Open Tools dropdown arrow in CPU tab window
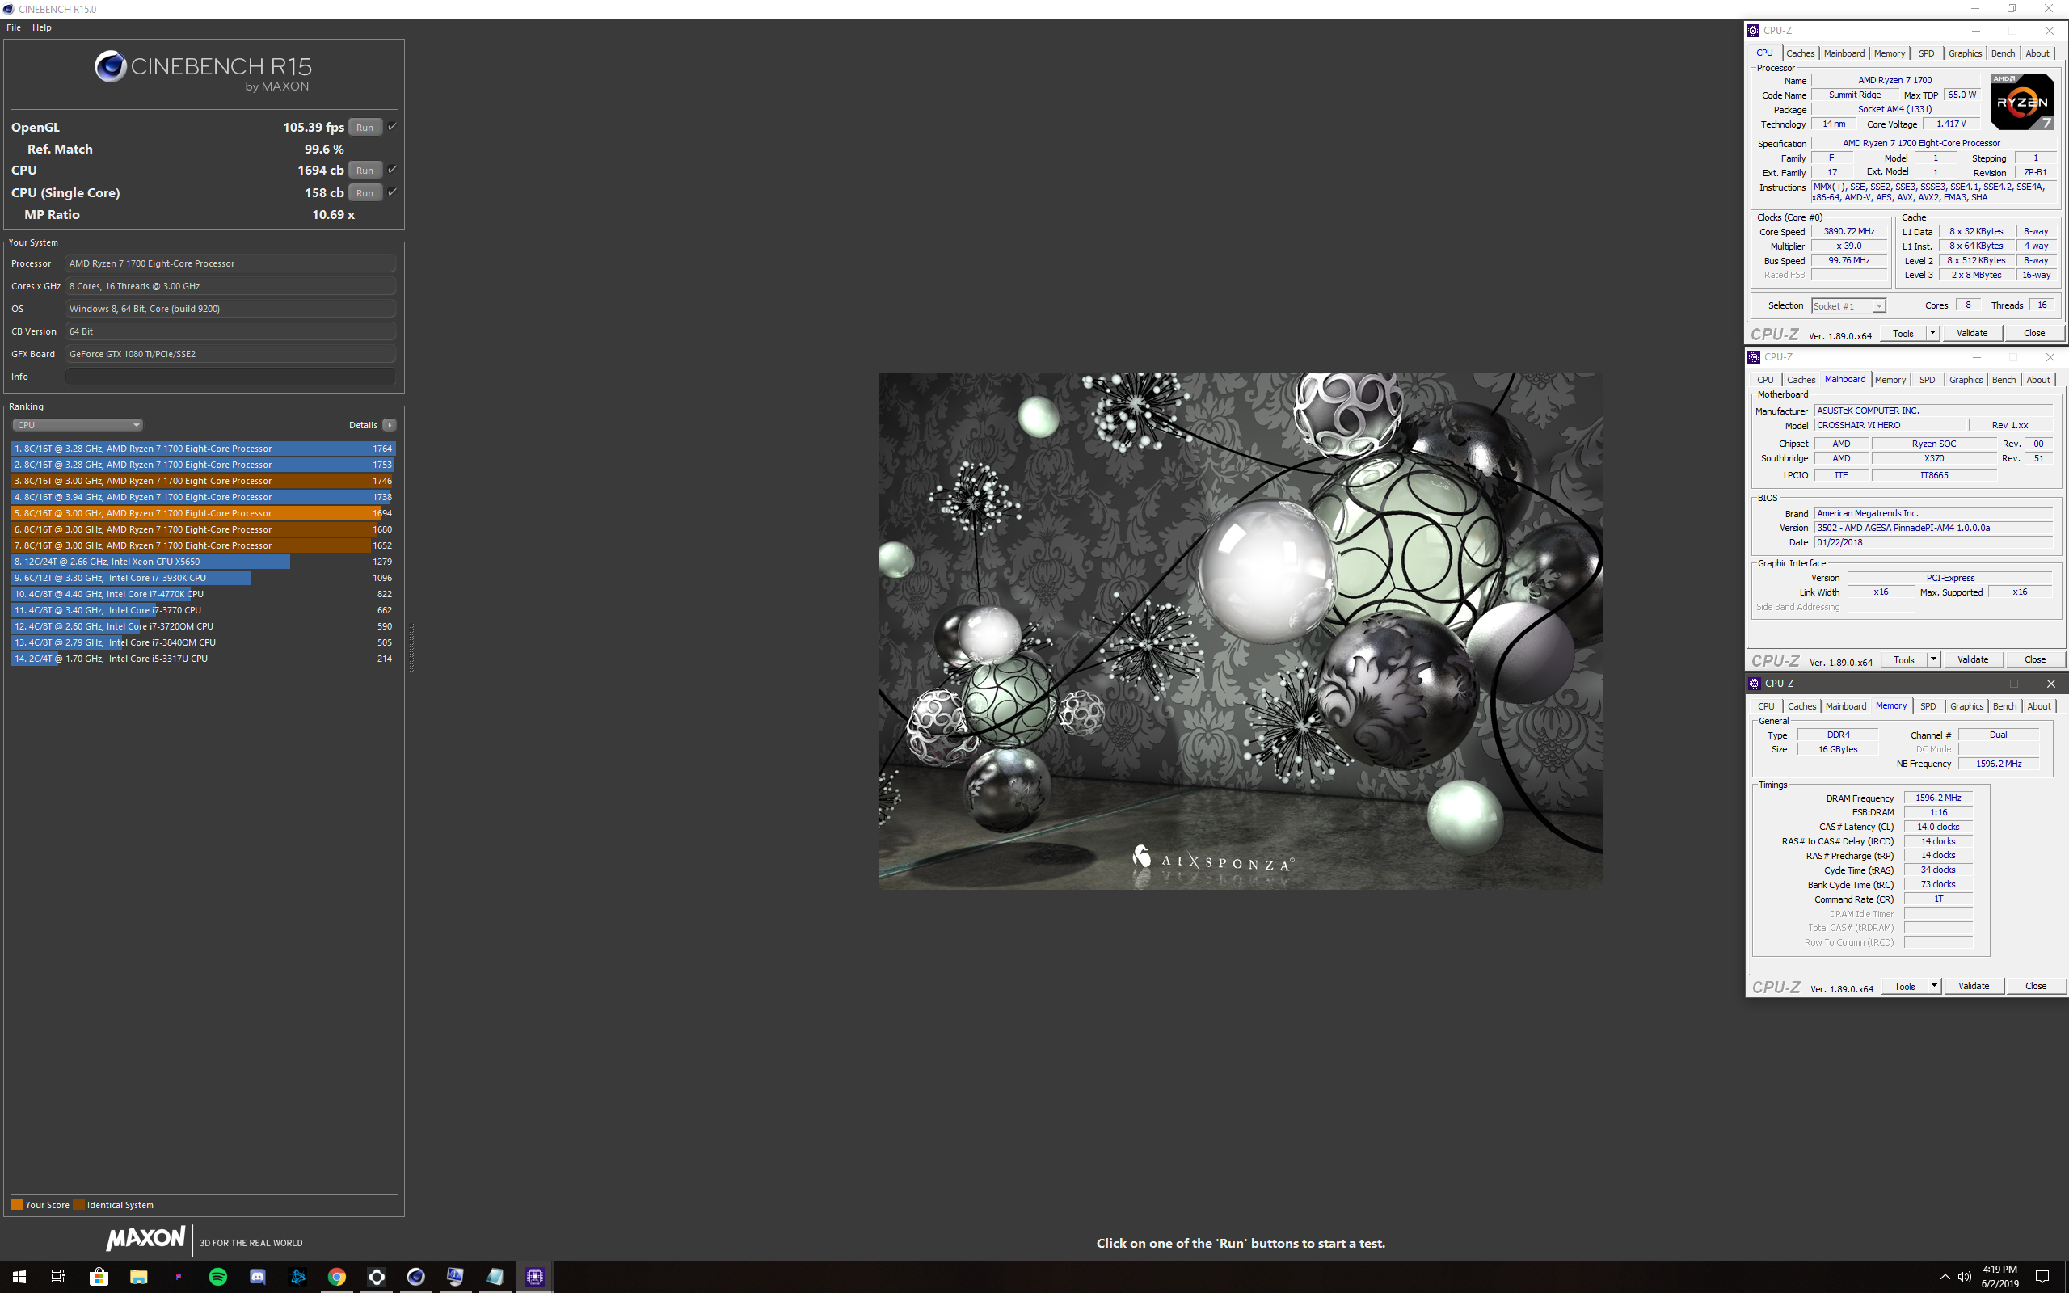2069x1293 pixels. click(1932, 333)
